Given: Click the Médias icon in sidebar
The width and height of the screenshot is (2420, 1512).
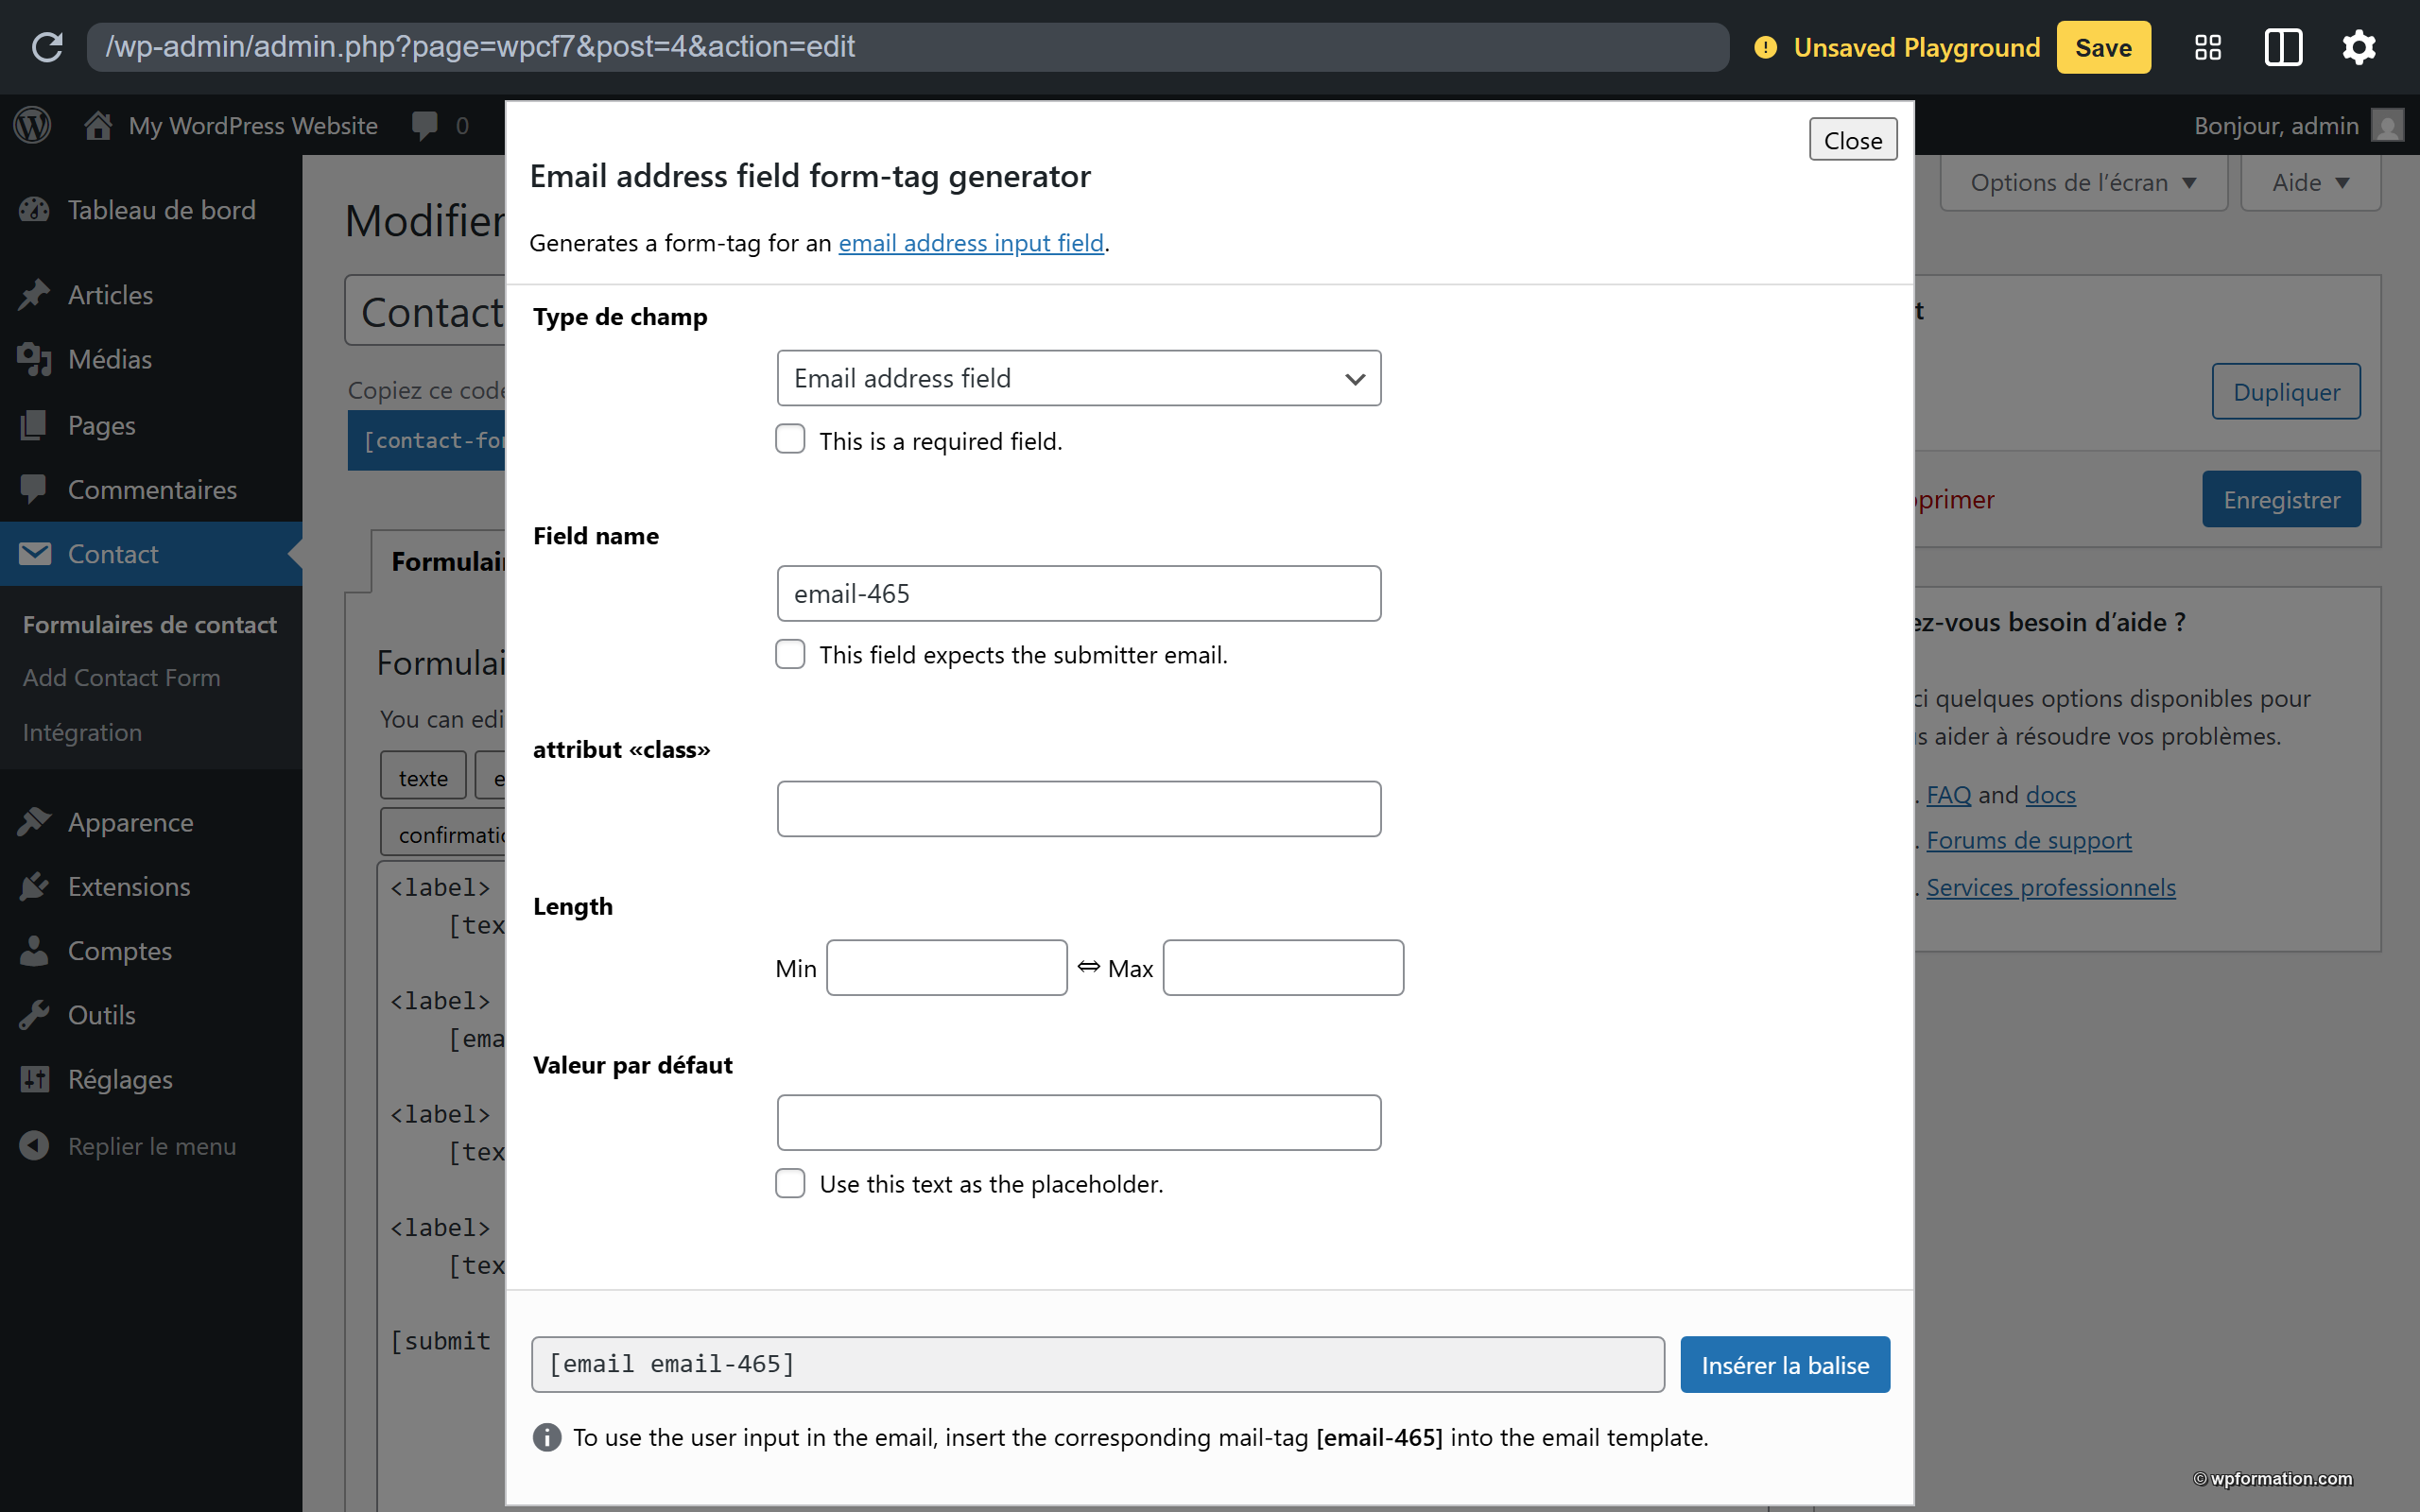Looking at the screenshot, I should pyautogui.click(x=34, y=359).
